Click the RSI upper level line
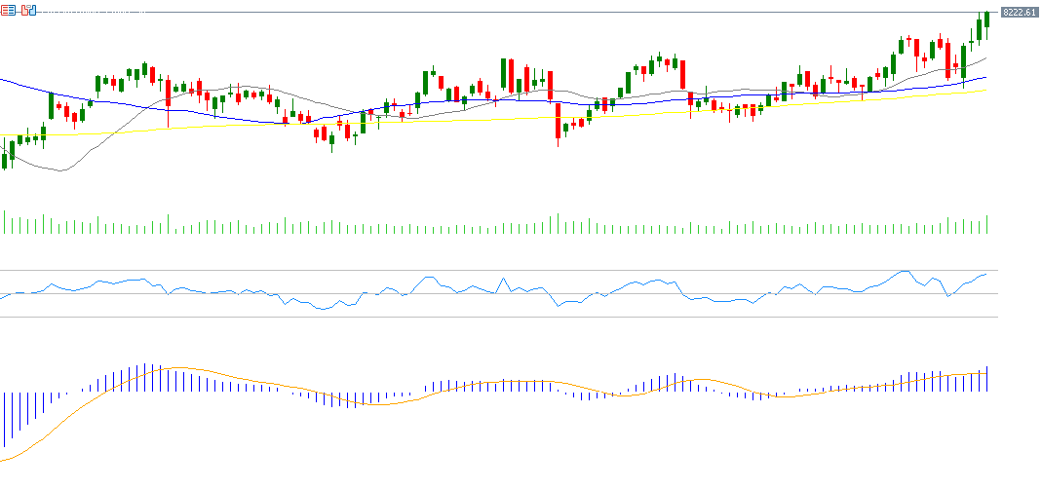This screenshot has width=1042, height=489. click(487, 270)
